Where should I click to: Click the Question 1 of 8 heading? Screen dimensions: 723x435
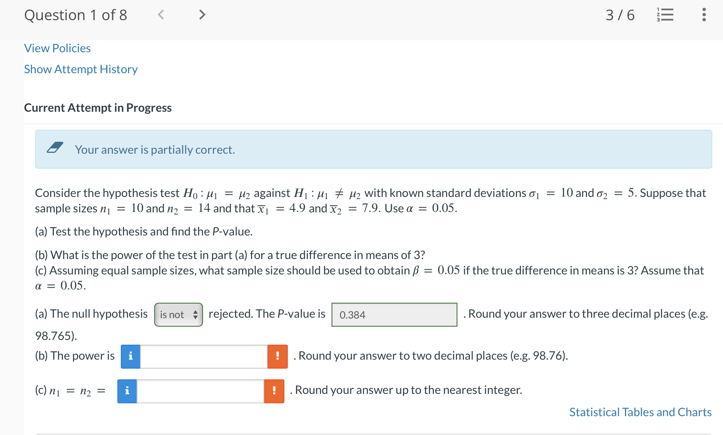(x=76, y=15)
